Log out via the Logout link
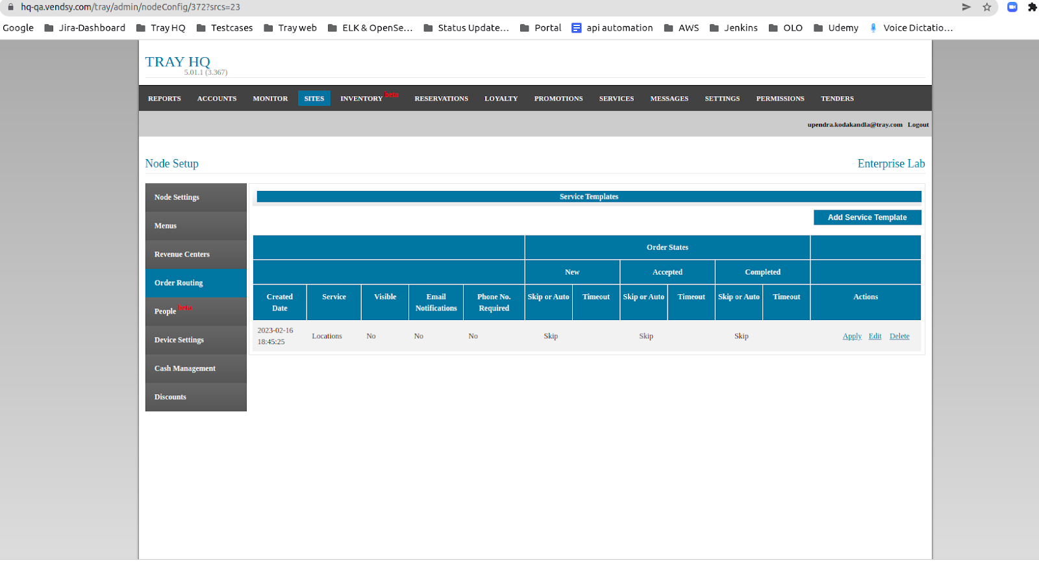1039x563 pixels. (918, 125)
